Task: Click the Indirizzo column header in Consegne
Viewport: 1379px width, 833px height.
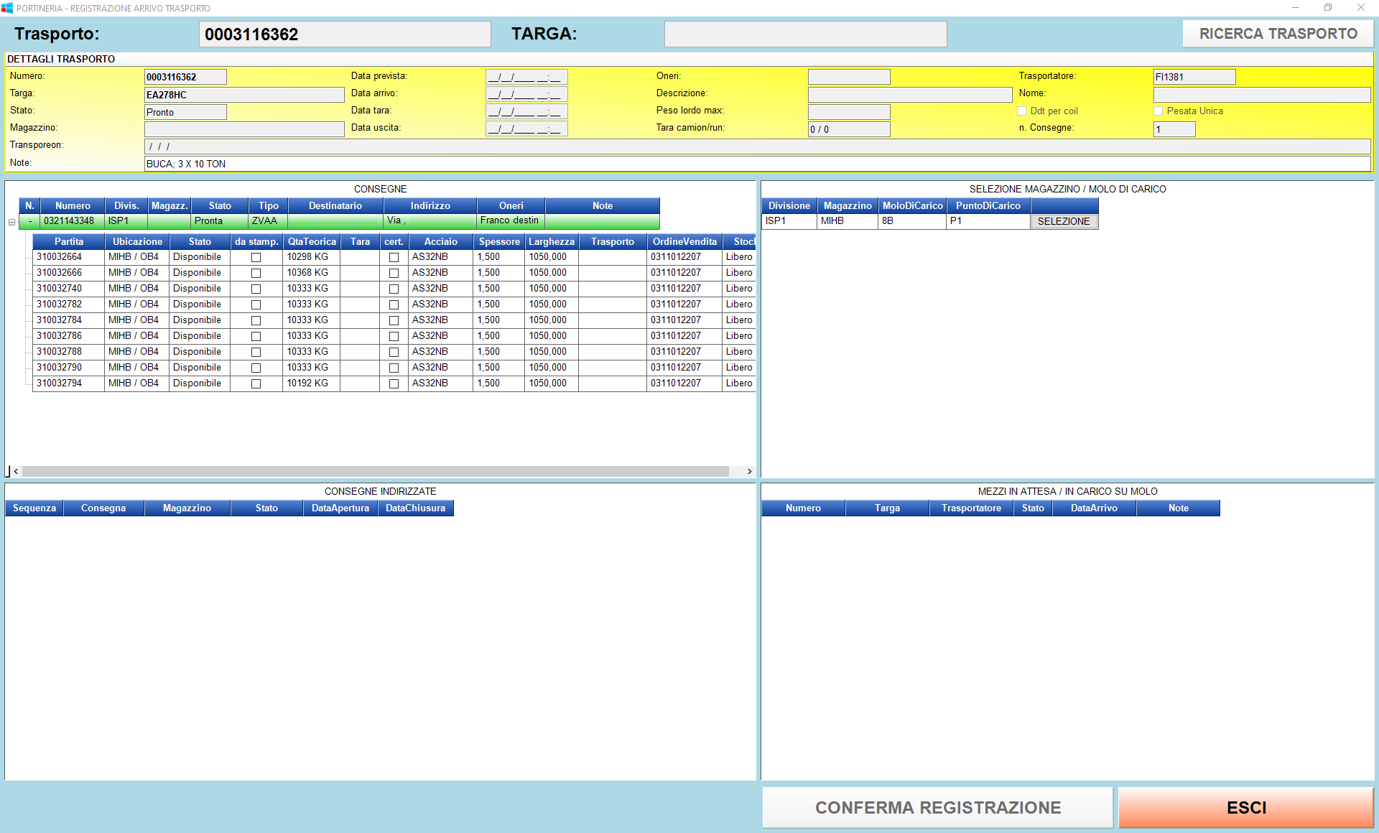Action: (x=430, y=205)
